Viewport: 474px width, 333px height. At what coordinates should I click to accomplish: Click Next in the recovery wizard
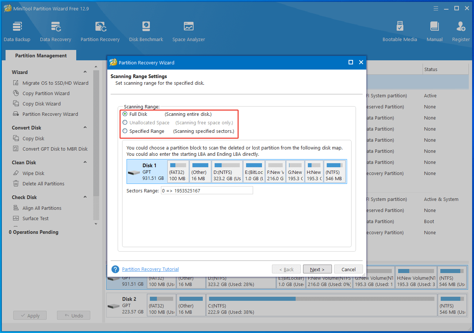(x=317, y=269)
